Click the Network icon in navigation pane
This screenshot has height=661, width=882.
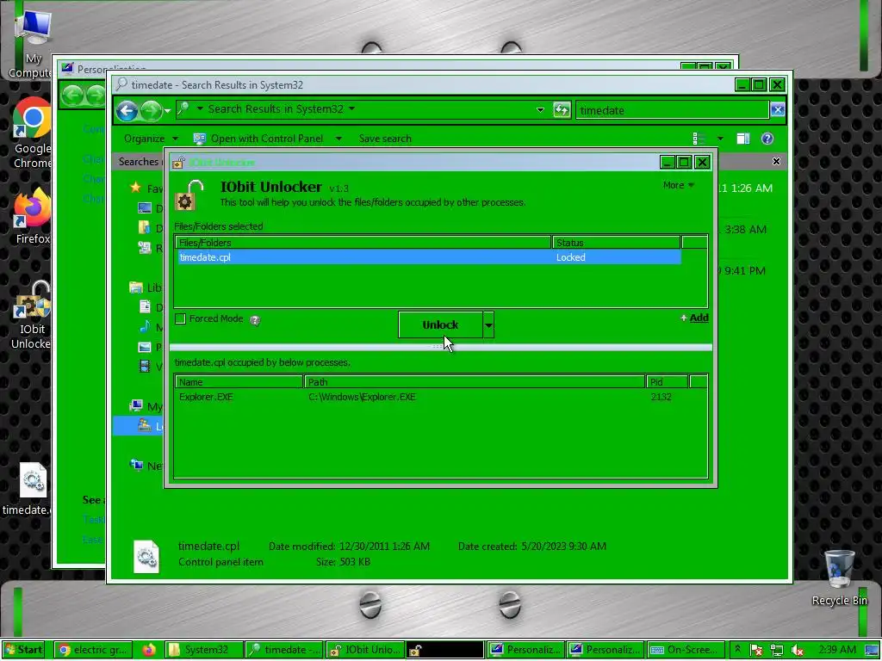pos(136,465)
